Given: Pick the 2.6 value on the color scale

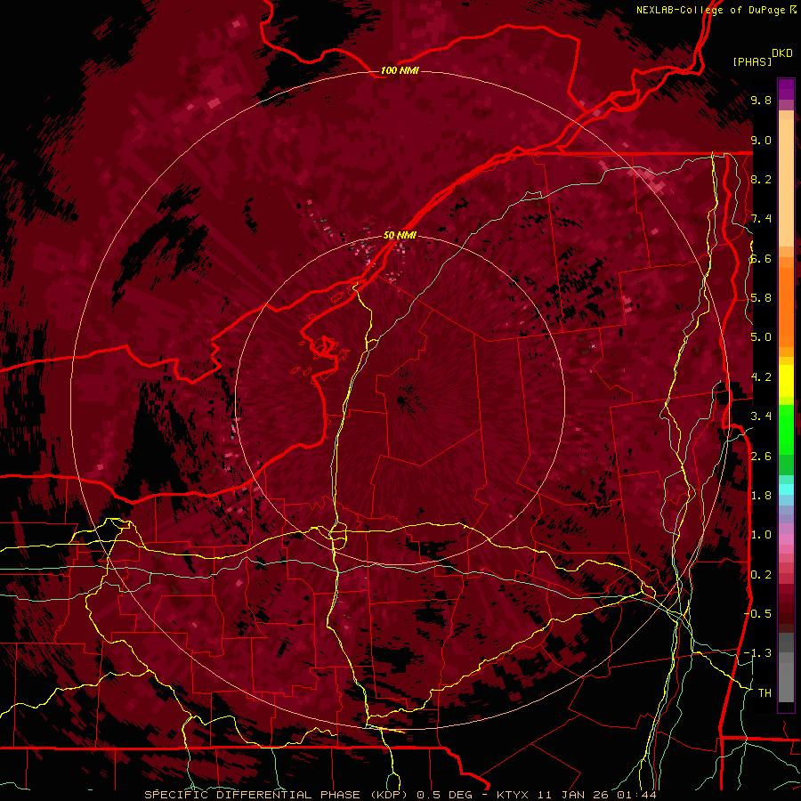Looking at the screenshot, I should pyautogui.click(x=761, y=457).
